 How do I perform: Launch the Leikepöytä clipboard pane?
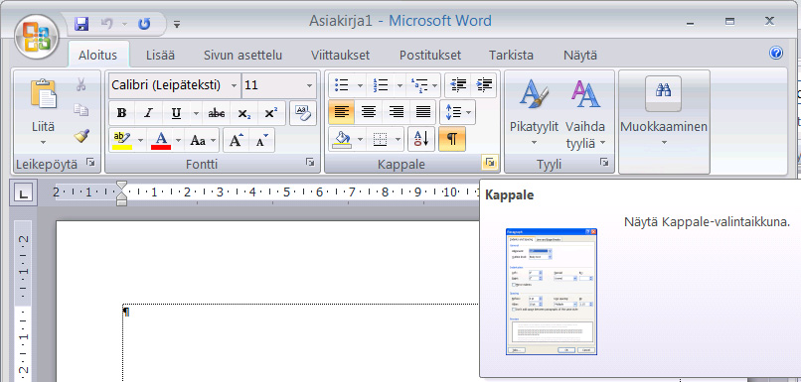pyautogui.click(x=90, y=163)
